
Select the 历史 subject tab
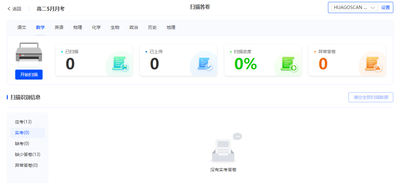(152, 27)
